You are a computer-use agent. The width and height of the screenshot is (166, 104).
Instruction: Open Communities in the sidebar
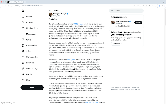click(x=30, y=57)
